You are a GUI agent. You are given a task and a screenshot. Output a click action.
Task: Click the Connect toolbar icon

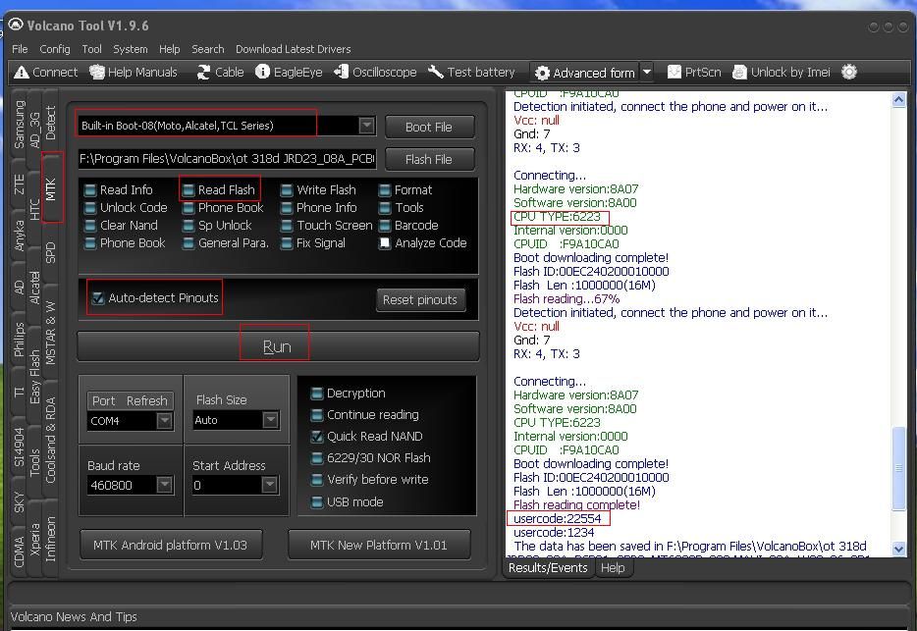(x=22, y=72)
